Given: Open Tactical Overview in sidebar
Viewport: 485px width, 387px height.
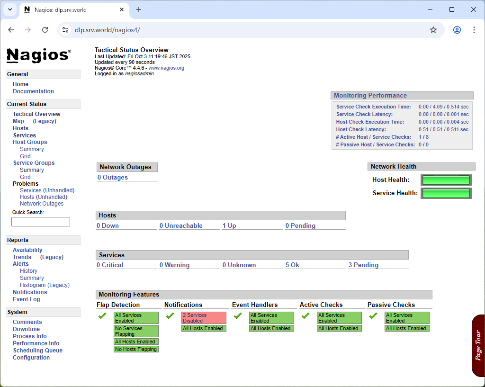Looking at the screenshot, I should (36, 114).
